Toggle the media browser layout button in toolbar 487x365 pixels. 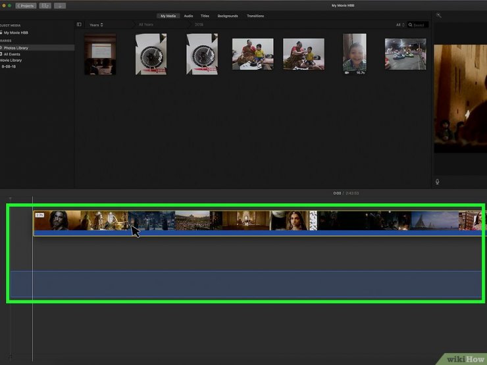(x=45, y=5)
